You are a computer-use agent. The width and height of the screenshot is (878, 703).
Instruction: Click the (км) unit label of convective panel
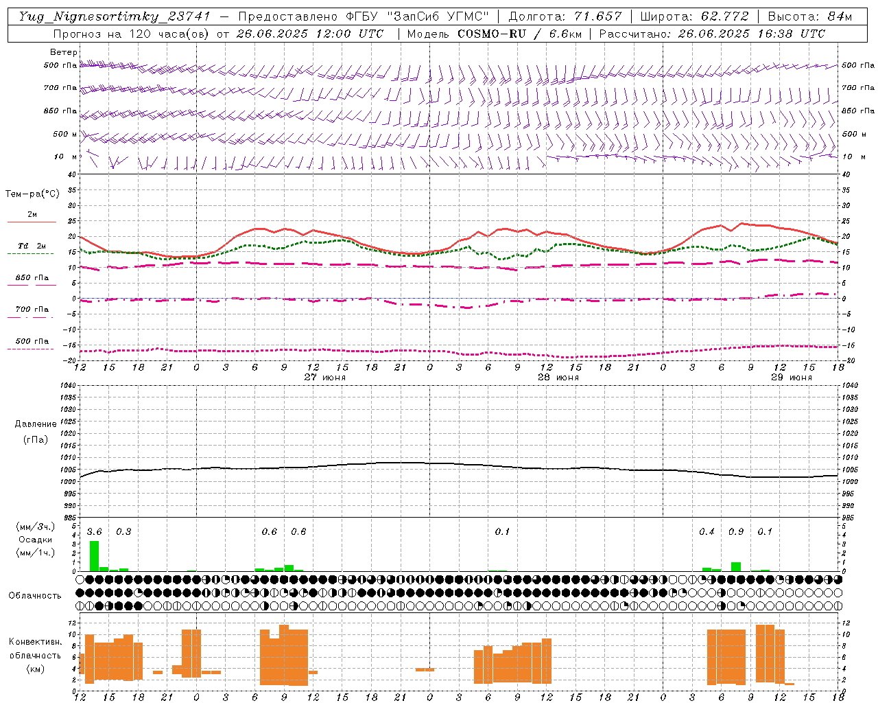pyautogui.click(x=36, y=669)
